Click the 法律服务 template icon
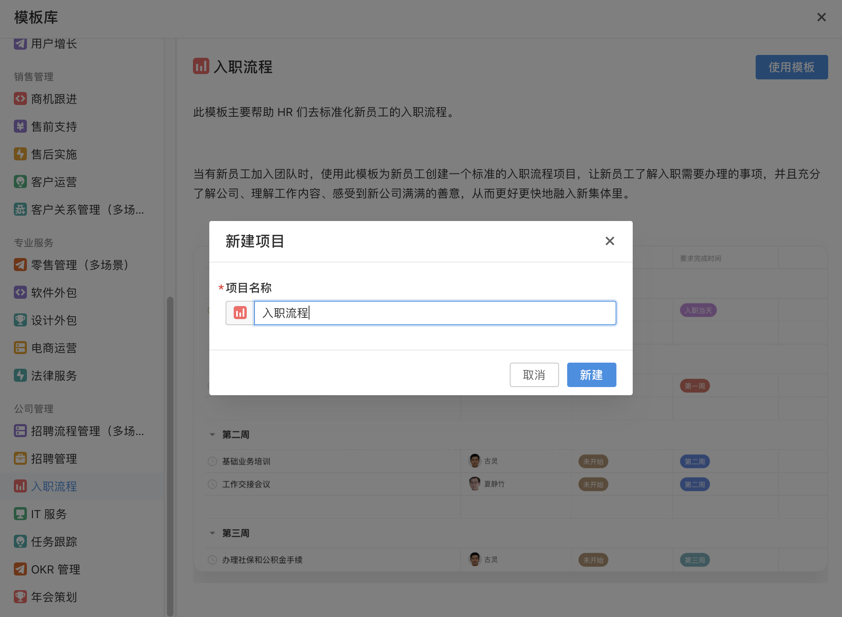Image resolution: width=842 pixels, height=617 pixels. (20, 375)
